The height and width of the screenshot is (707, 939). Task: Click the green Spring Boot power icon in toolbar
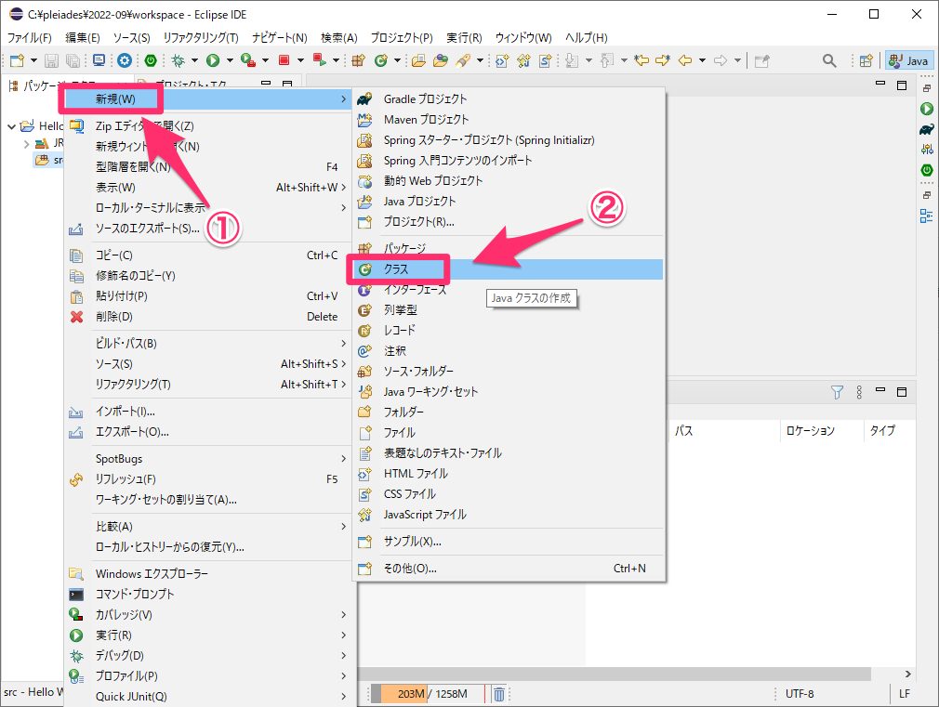point(151,60)
